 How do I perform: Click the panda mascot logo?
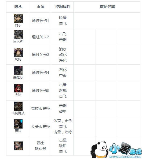[100, 149]
